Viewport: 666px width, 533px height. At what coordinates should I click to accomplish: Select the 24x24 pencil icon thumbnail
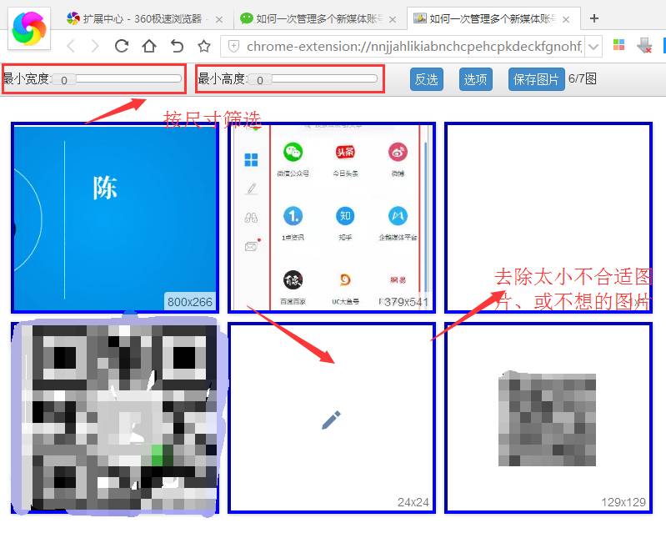332,417
